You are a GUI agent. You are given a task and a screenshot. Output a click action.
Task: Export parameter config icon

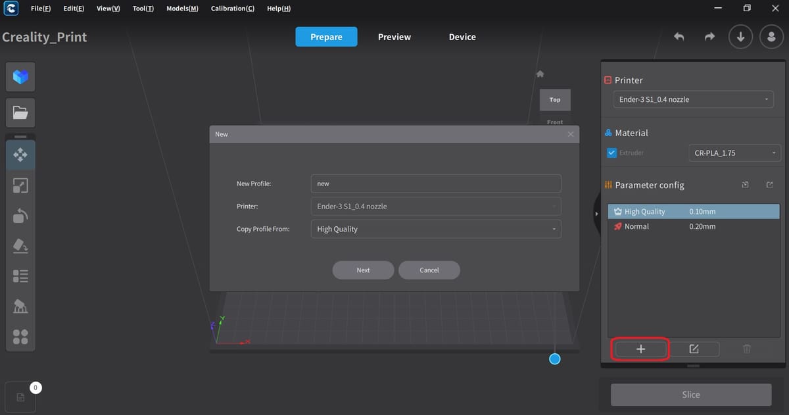pyautogui.click(x=769, y=185)
